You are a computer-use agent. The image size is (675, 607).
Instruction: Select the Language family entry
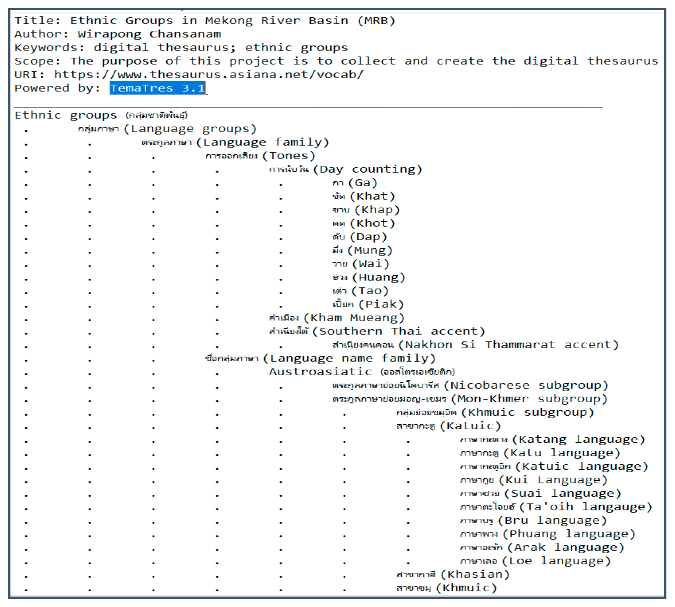pos(235,143)
